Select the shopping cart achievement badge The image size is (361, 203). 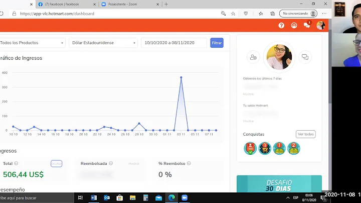265,148
